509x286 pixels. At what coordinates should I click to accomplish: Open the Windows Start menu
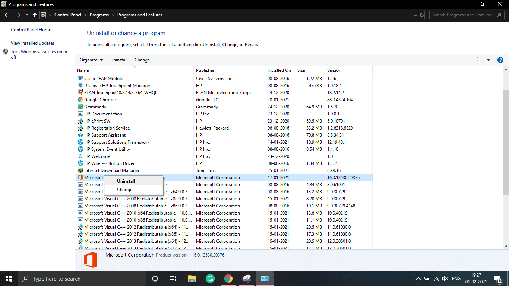point(9,279)
